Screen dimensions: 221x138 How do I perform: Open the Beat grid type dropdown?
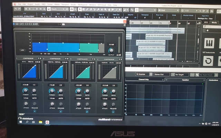point(168,10)
